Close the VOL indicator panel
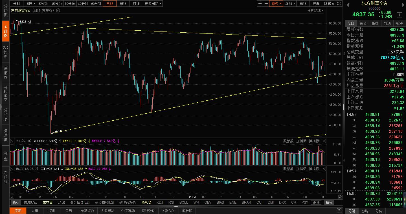This screenshot has width=406, height=214. (324, 141)
